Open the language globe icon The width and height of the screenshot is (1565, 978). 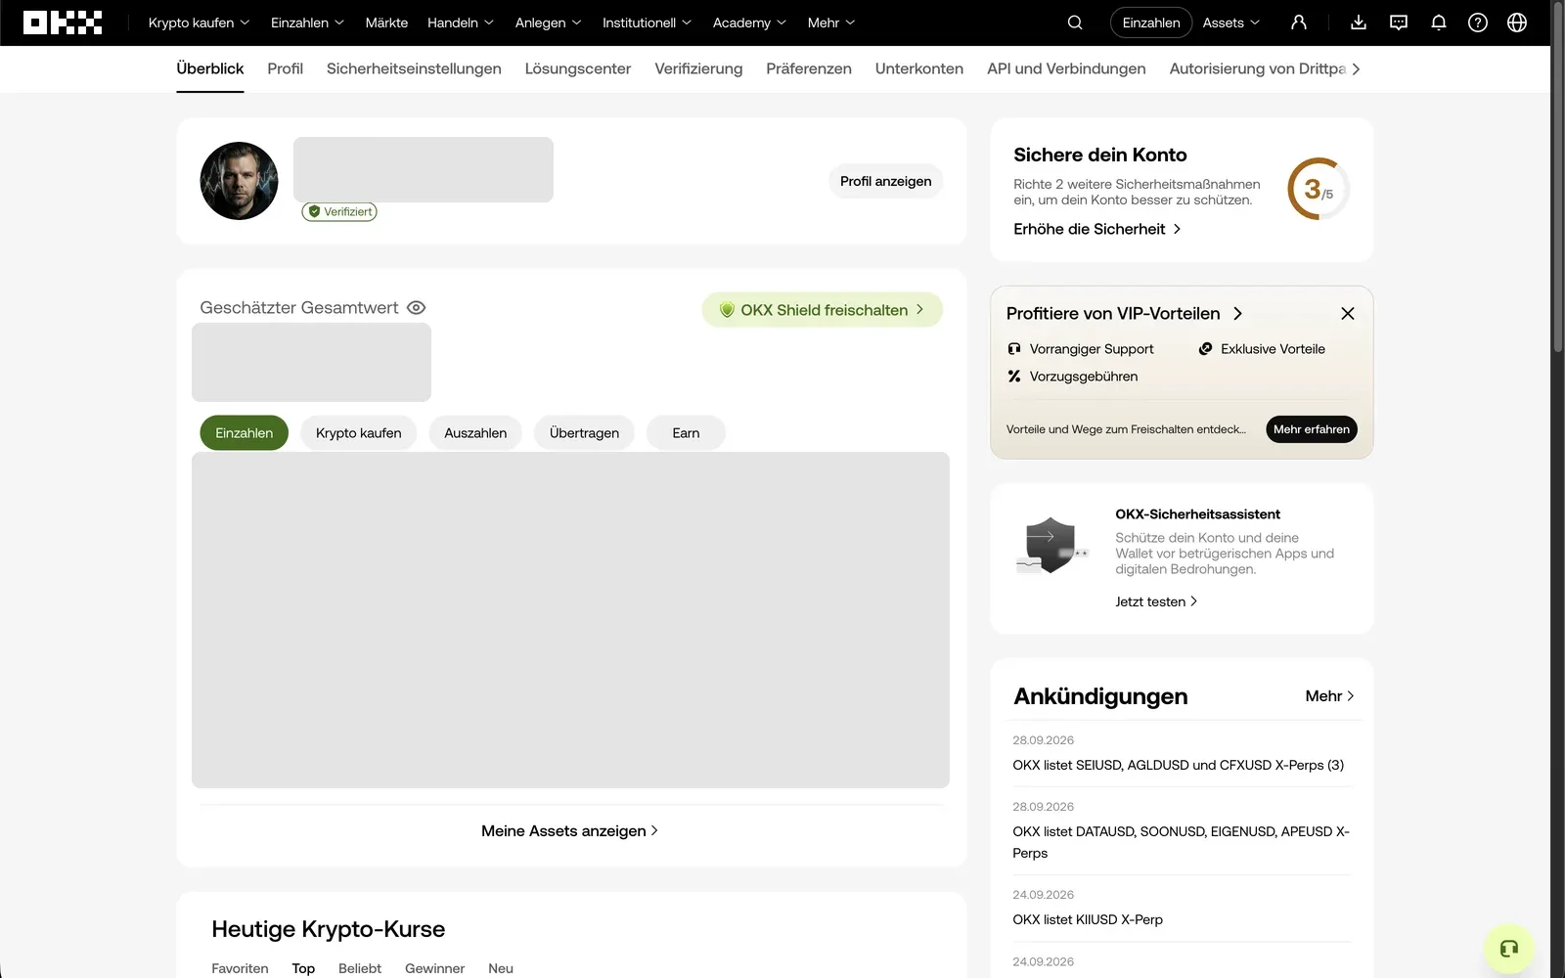[1517, 22]
